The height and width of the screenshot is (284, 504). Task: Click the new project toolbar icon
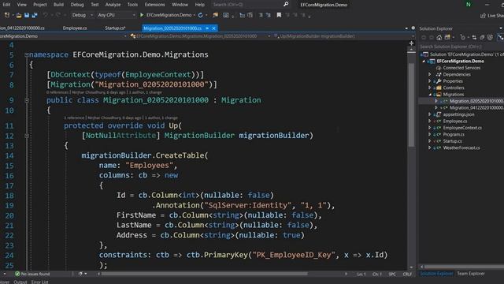7,15
